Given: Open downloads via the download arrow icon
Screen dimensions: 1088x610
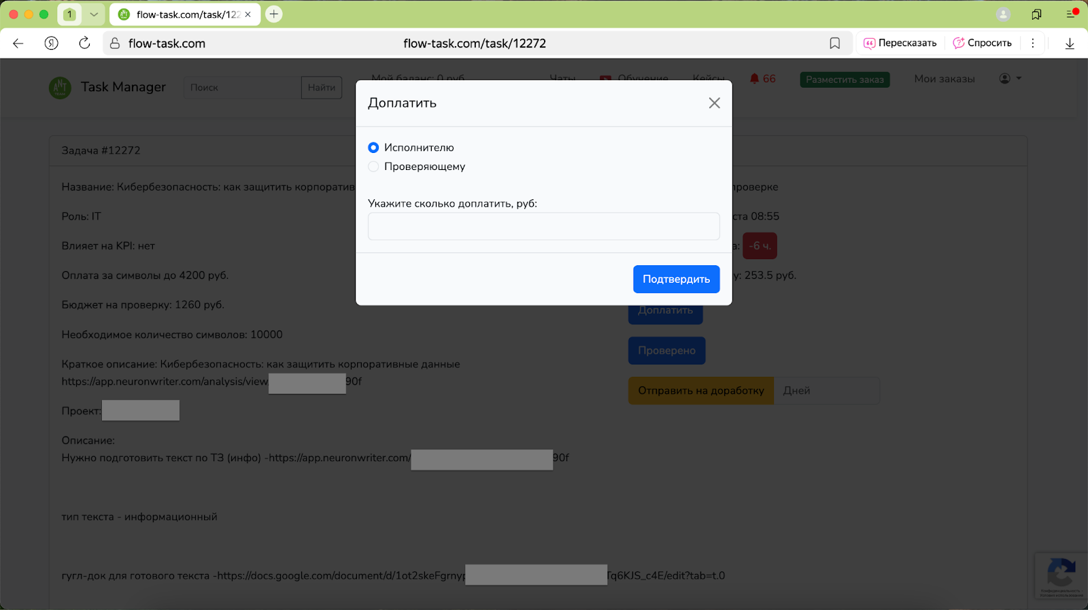Looking at the screenshot, I should pyautogui.click(x=1069, y=44).
